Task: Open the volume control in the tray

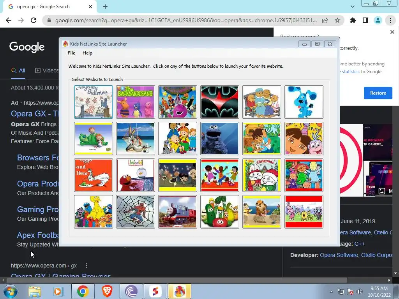Action: pyautogui.click(x=360, y=292)
